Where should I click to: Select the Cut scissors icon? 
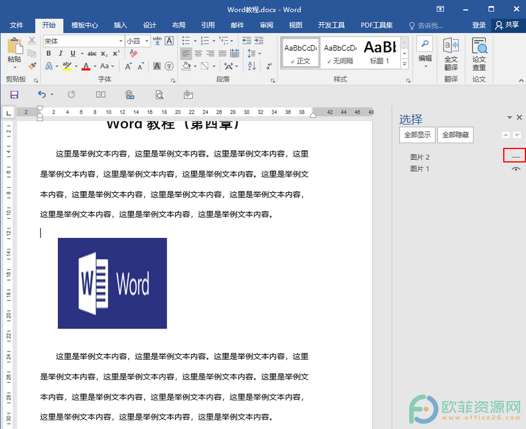[x=32, y=41]
